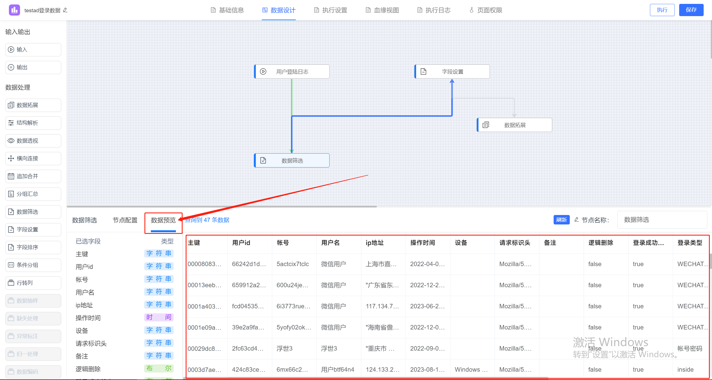Choose the 字段设置 field settings tool
Screen dimensions: 712x380
[x=33, y=229]
